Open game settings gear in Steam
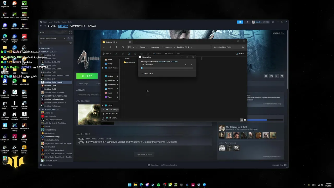Viewport: 334px width, 188px height. point(266,76)
